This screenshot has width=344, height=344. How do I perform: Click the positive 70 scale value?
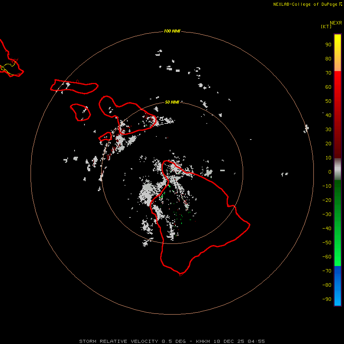pyautogui.click(x=328, y=73)
